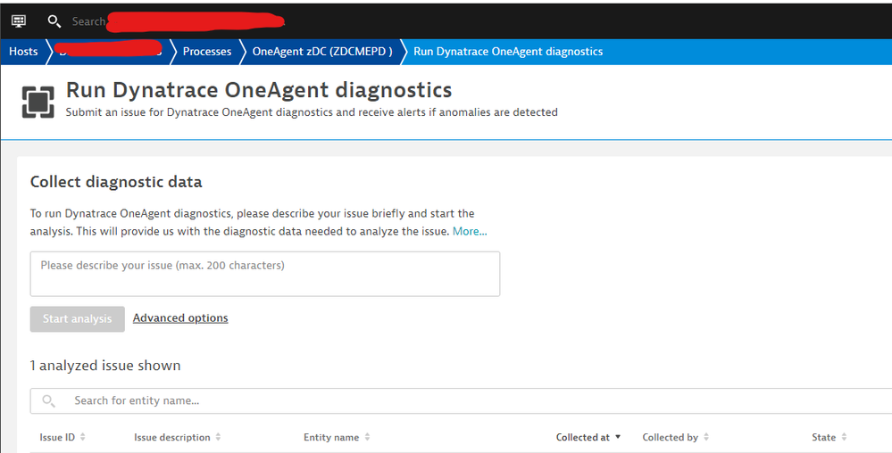Image resolution: width=892 pixels, height=453 pixels.
Task: Open the Dynatrace dashboard menu icon
Action: [19, 21]
